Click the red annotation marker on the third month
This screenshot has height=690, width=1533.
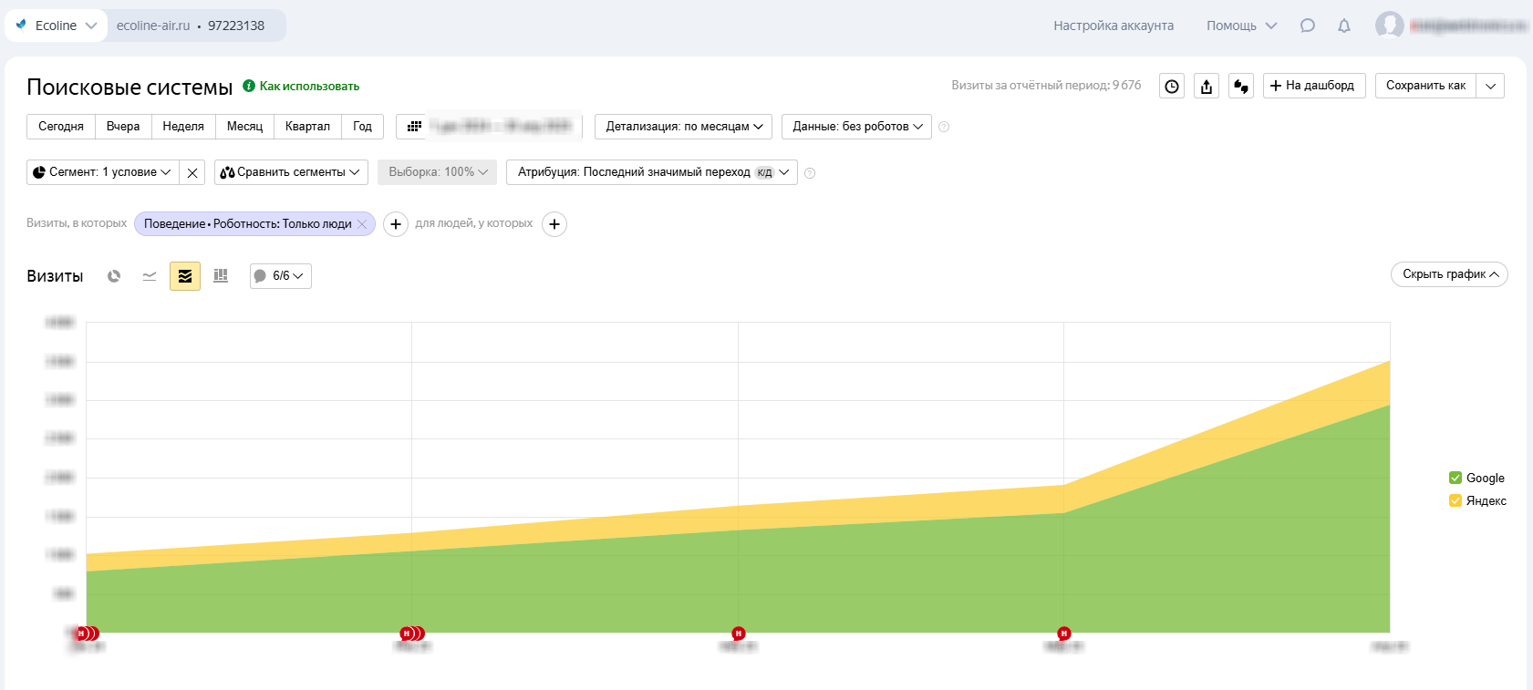(739, 633)
